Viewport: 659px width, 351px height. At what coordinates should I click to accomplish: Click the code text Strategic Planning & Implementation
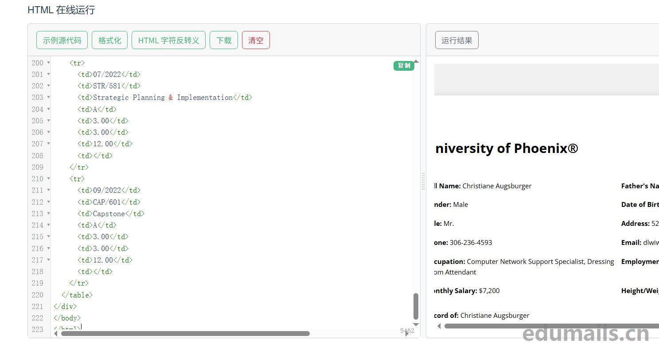point(163,97)
